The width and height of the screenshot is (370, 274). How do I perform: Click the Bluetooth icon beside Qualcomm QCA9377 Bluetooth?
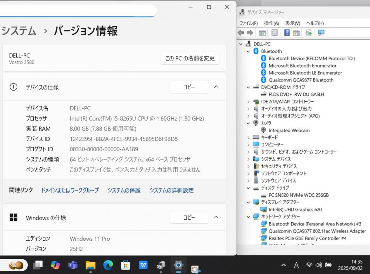pos(263,80)
